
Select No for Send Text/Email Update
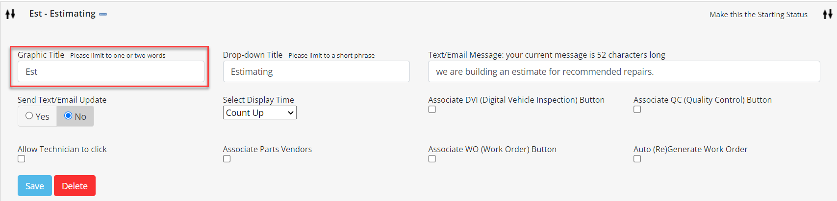[68, 116]
